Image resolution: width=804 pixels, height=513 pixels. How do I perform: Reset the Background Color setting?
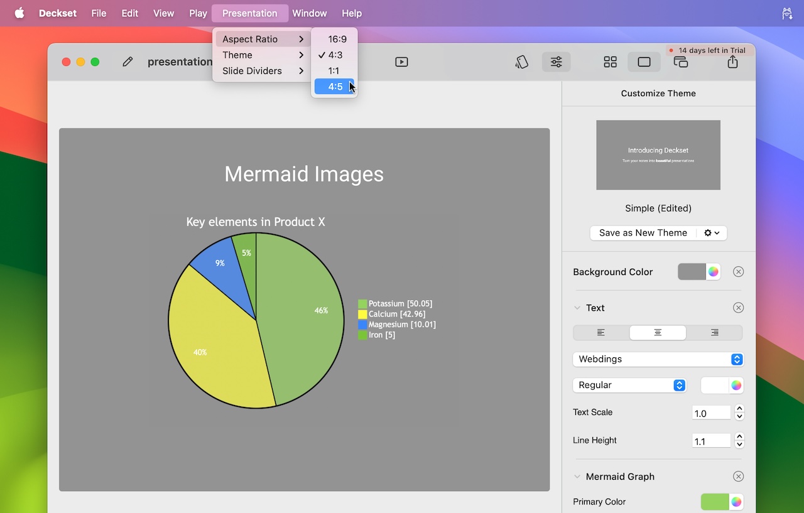tap(739, 272)
